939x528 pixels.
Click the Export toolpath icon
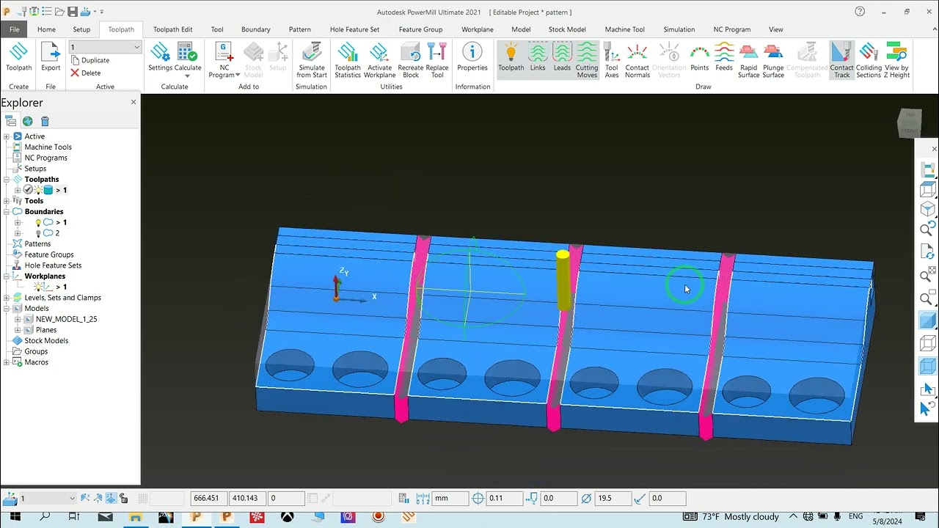pyautogui.click(x=51, y=53)
